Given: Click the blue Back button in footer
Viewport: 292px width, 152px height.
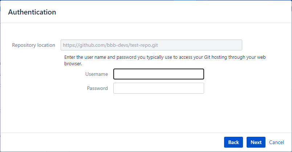Looking at the screenshot, I should coord(234,142).
